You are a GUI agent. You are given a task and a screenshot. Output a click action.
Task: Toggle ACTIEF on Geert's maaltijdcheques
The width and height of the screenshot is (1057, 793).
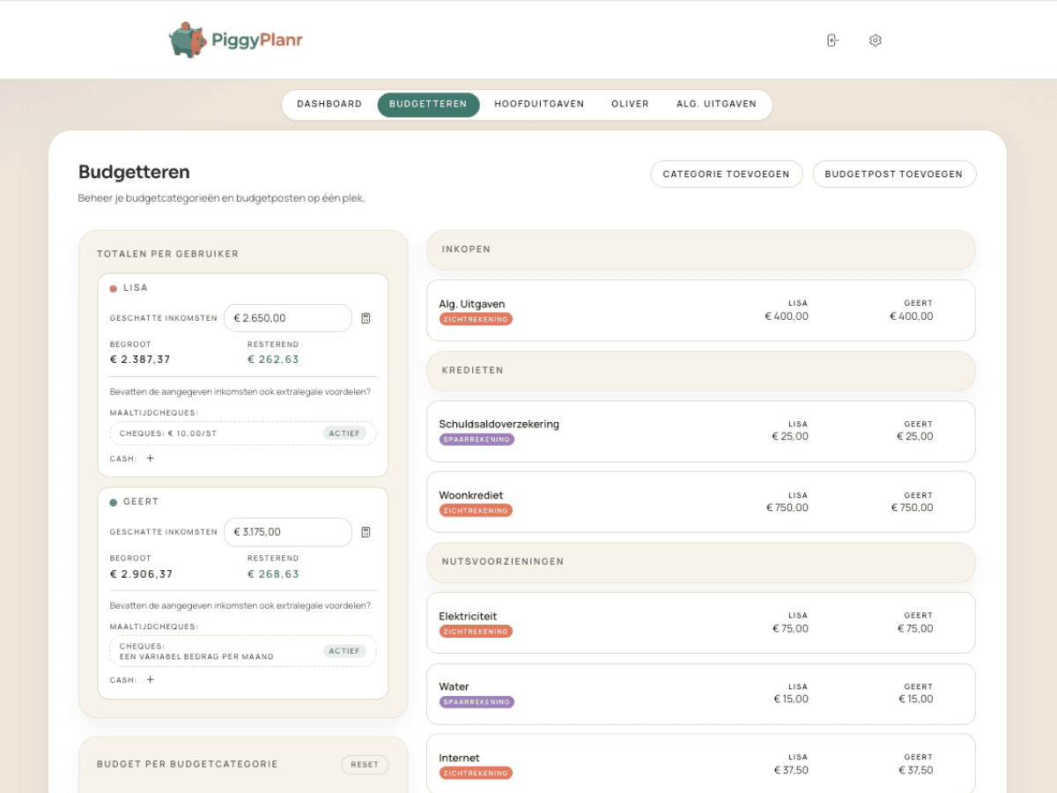point(344,650)
